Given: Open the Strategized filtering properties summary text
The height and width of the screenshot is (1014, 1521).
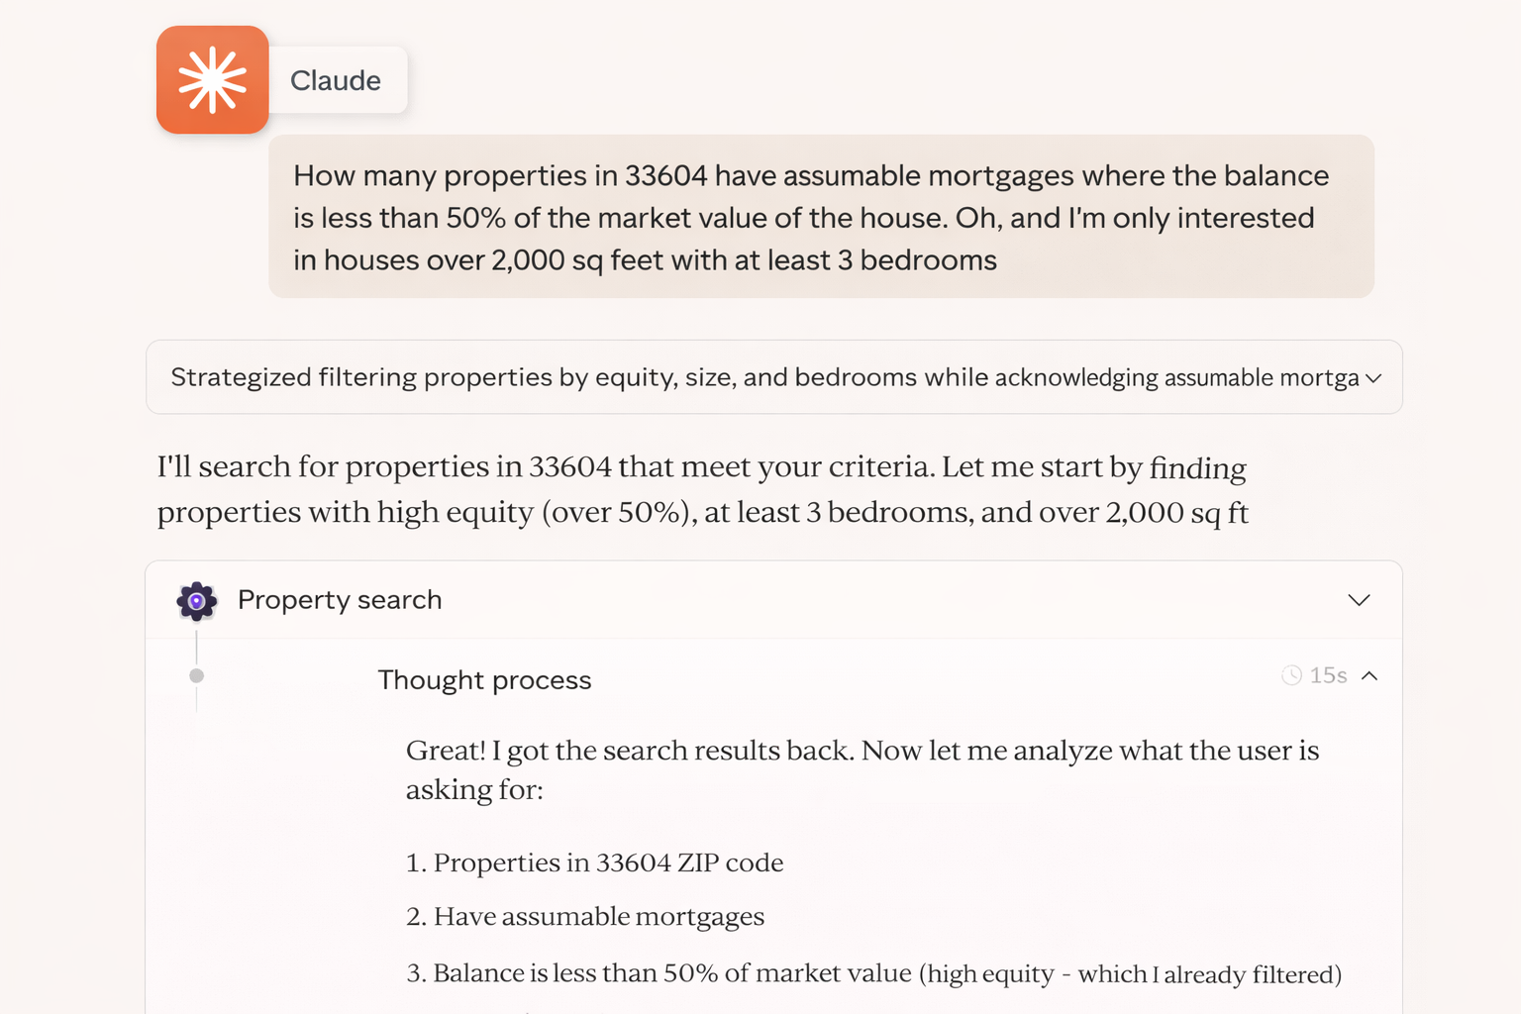Looking at the screenshot, I should (x=763, y=377).
